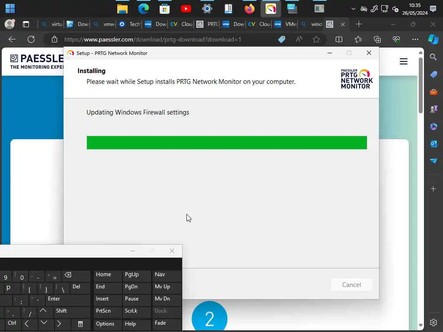
Task: Open Edge tab actions menu icon
Action: 26,24
